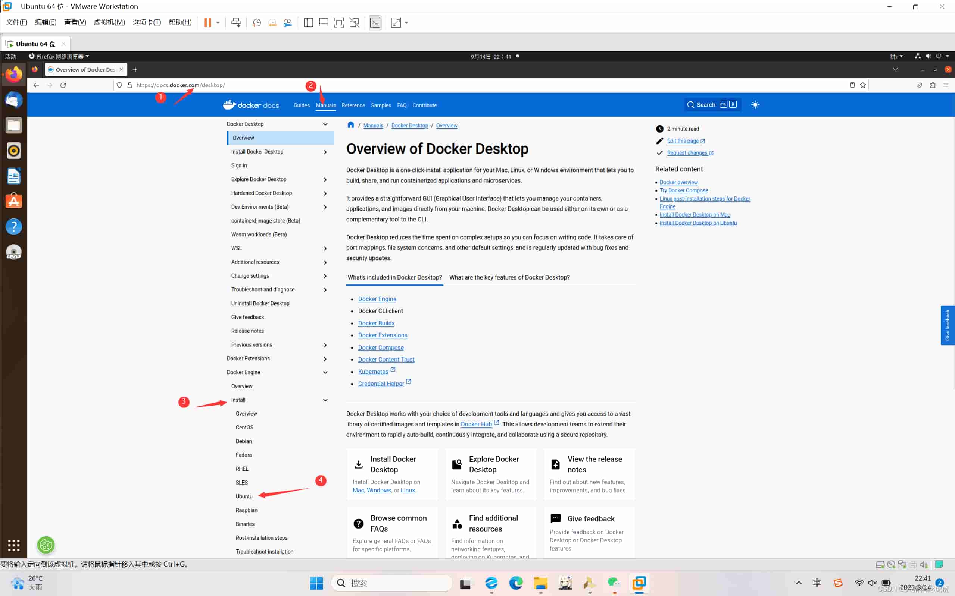Mute the Ubuntu volume indicator
The image size is (955, 596).
coord(928,56)
